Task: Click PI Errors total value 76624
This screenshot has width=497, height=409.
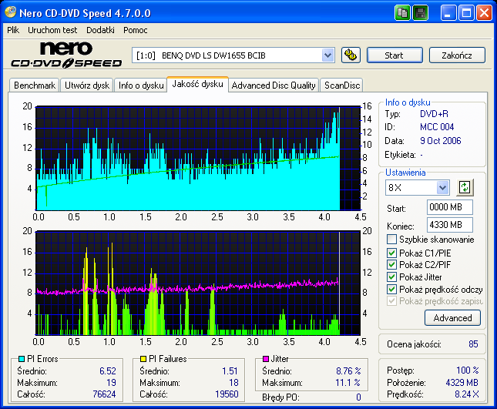Action: 104,394
